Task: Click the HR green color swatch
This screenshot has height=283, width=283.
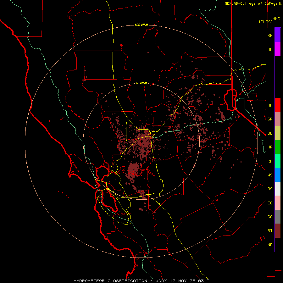Action: (278, 147)
